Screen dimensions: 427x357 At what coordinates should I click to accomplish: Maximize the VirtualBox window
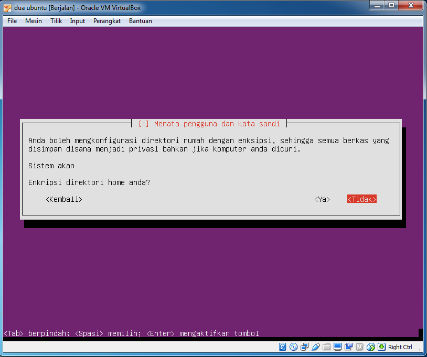391,6
